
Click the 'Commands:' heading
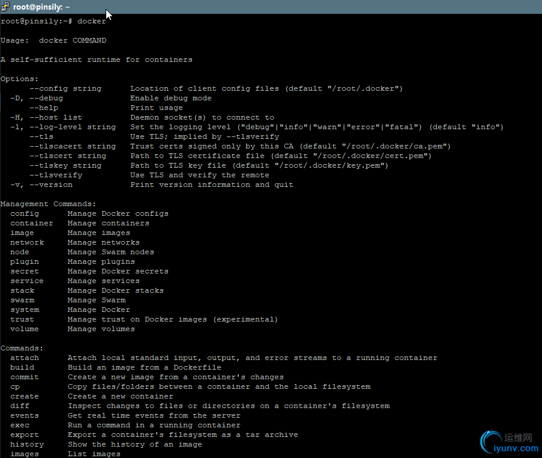(22, 348)
